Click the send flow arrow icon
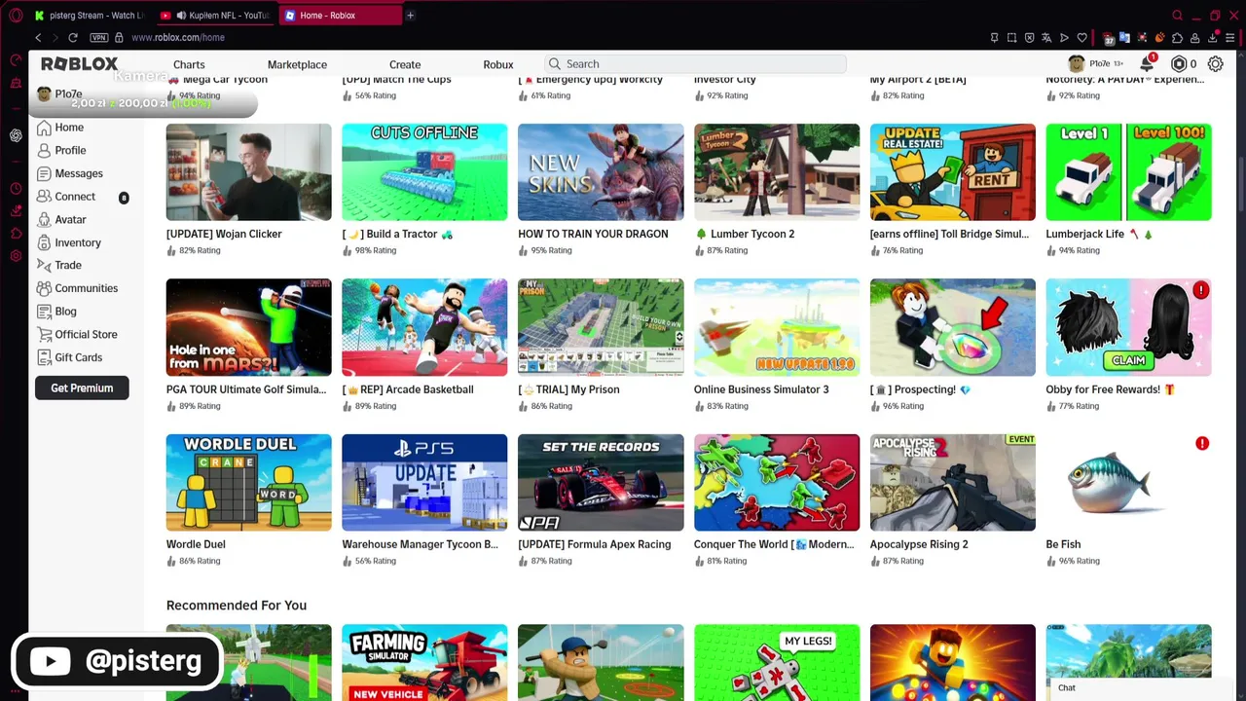1246x701 pixels. click(1064, 38)
